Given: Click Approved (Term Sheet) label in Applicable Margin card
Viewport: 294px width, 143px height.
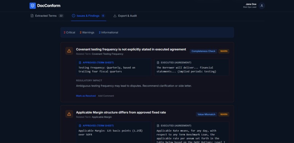Looking at the screenshot, I should pyautogui.click(x=98, y=126).
